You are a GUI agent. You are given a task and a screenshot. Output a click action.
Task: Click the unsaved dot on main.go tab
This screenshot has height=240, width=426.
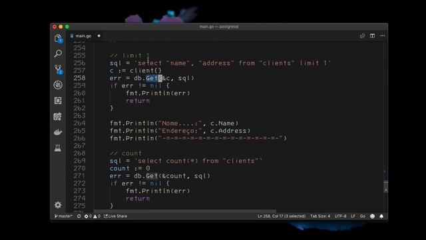(x=99, y=36)
